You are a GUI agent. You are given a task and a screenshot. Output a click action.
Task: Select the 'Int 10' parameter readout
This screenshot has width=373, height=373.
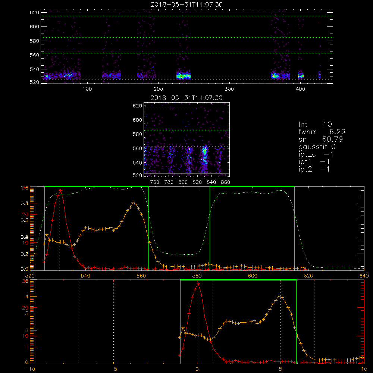315,124
